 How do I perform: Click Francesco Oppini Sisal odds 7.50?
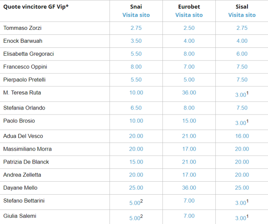[x=242, y=67]
